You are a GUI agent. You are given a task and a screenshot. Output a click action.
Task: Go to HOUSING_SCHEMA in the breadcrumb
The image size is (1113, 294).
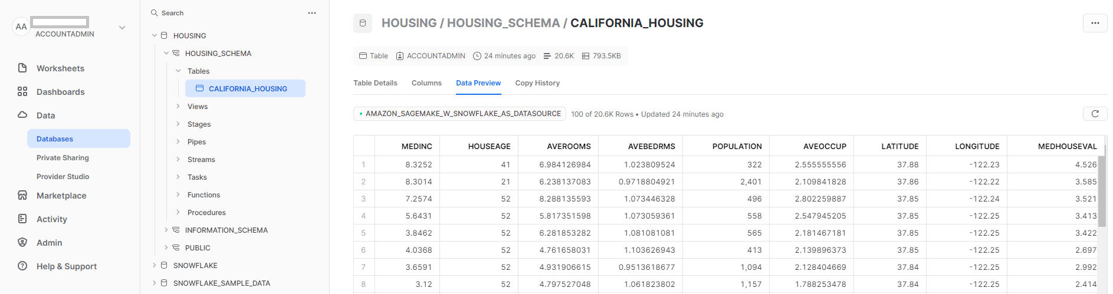503,23
